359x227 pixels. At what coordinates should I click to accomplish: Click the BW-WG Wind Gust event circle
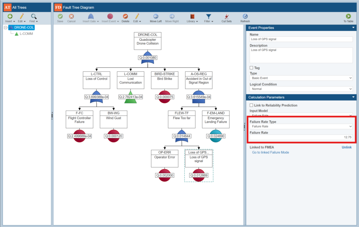[114, 136]
